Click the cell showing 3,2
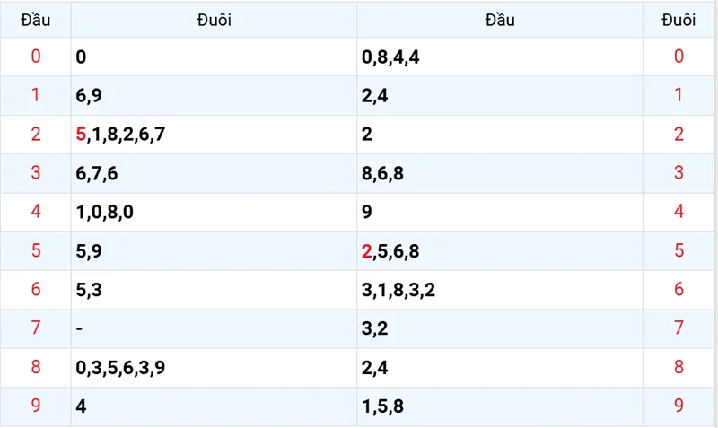Viewport: 718px width, 428px height. tap(374, 328)
